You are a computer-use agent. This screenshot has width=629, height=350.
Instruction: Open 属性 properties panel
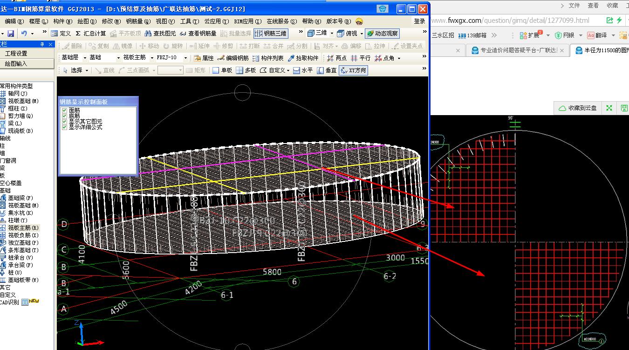pyautogui.click(x=204, y=58)
